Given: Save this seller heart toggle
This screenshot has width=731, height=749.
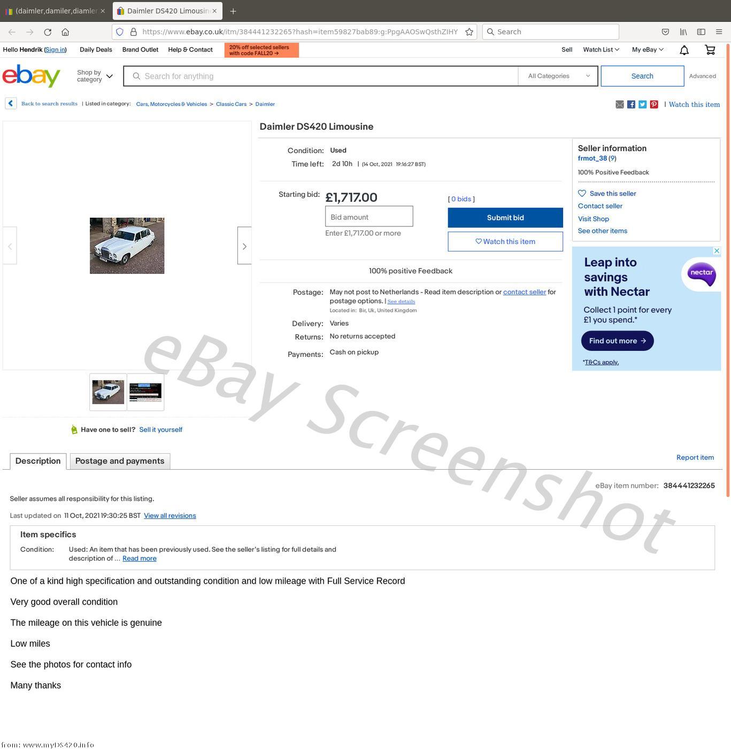Looking at the screenshot, I should [x=607, y=194].
